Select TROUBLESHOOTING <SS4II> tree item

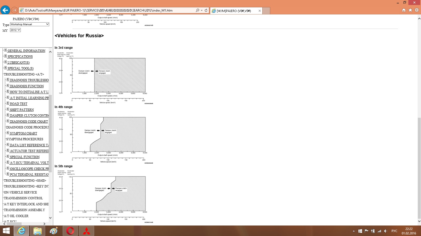[25, 181]
